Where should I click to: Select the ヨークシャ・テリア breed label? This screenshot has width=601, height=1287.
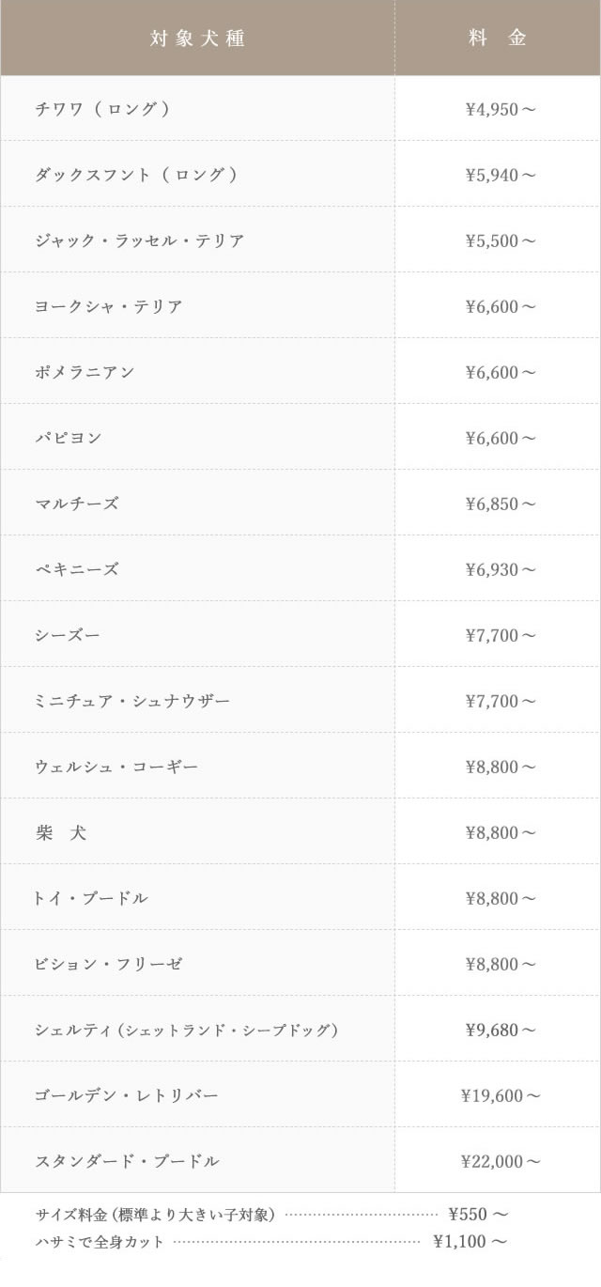pos(109,306)
